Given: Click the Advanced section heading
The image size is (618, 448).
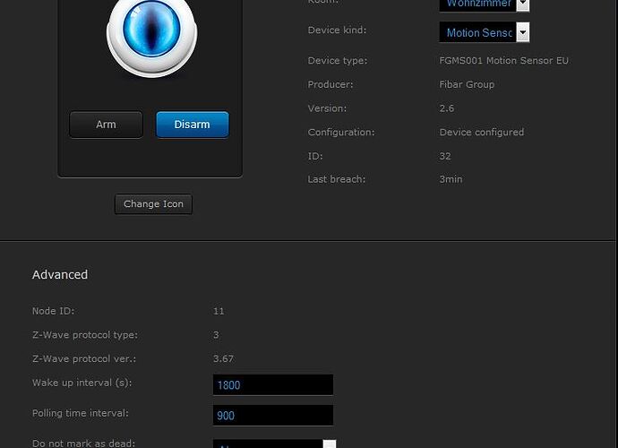Looking at the screenshot, I should pos(60,275).
